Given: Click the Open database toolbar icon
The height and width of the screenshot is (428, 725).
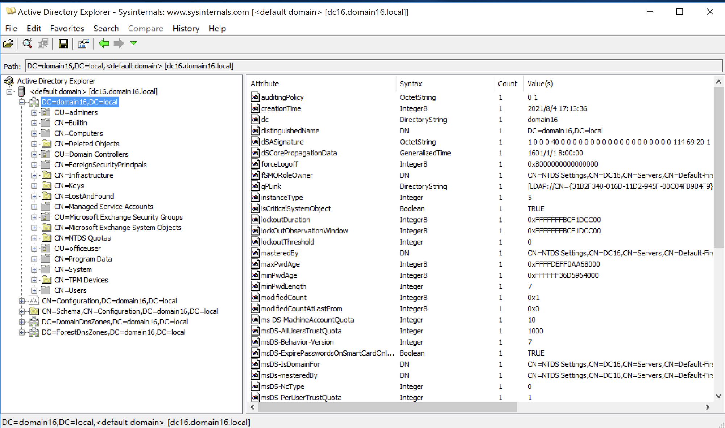Looking at the screenshot, I should point(8,44).
